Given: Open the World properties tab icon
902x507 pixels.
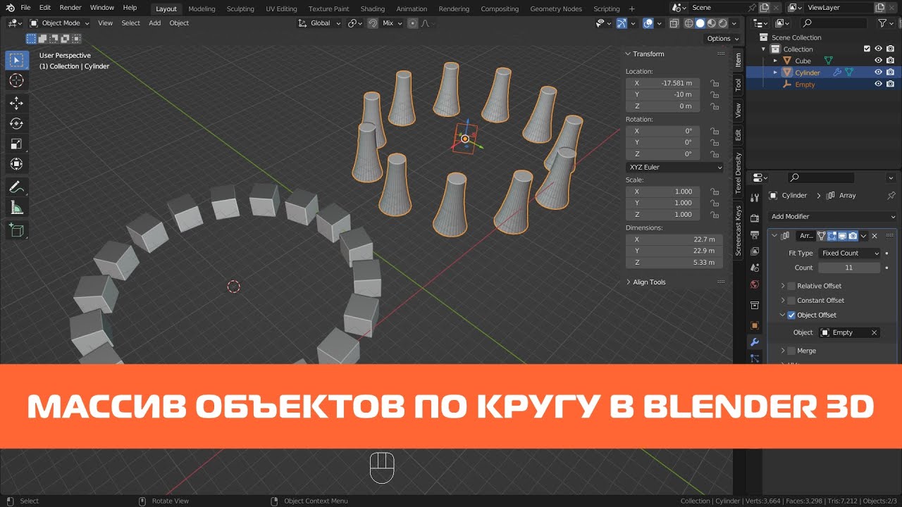Looking at the screenshot, I should (755, 284).
